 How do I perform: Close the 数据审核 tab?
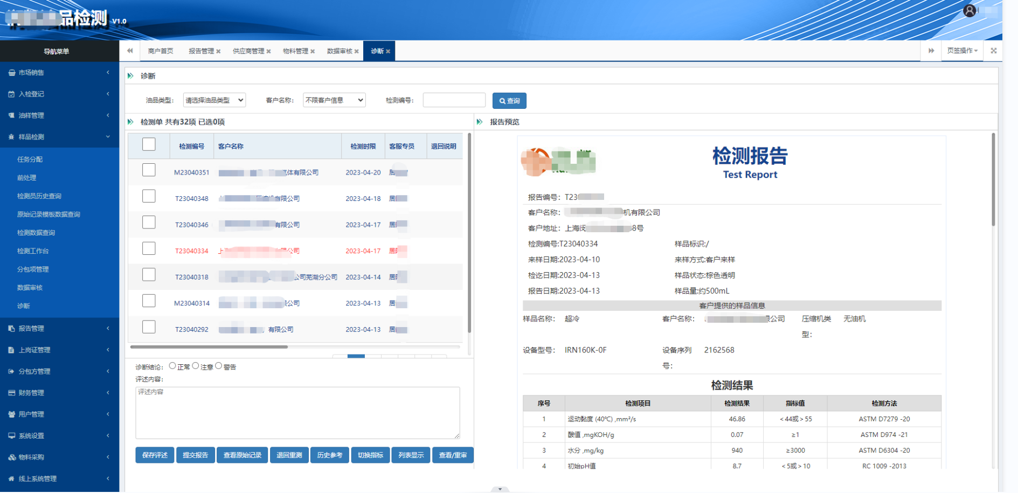356,52
